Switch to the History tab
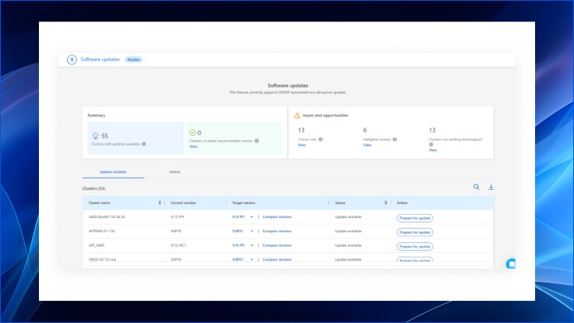574x323 pixels. 175,171
